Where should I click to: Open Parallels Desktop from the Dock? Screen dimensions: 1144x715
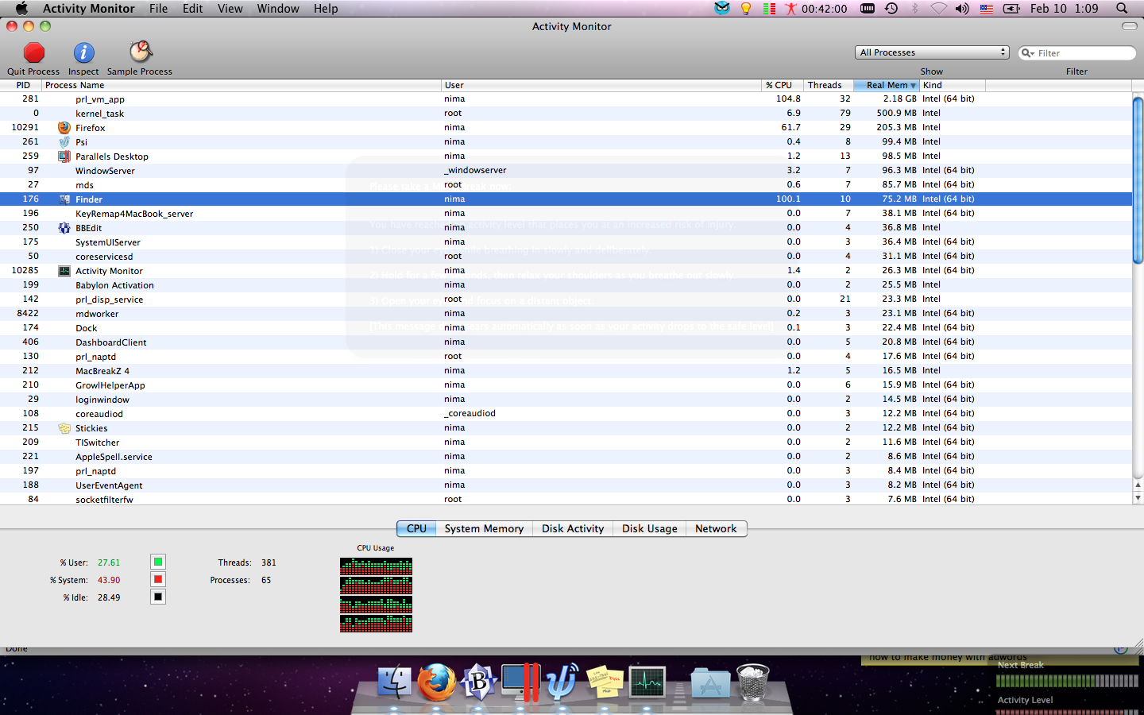click(x=520, y=682)
